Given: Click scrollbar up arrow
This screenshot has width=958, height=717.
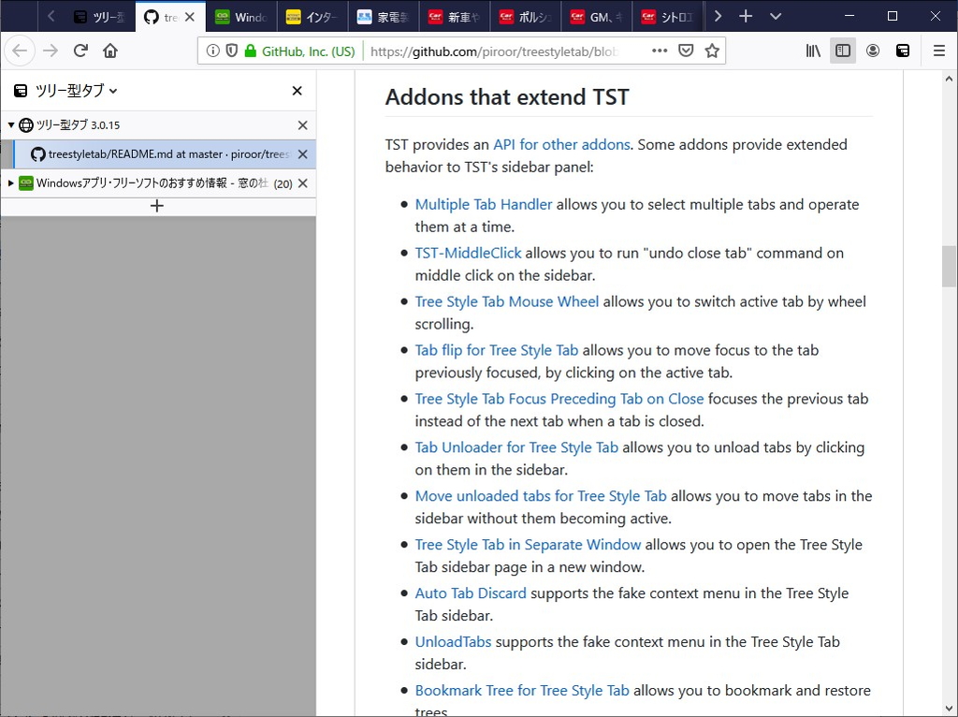Looking at the screenshot, I should tap(949, 79).
